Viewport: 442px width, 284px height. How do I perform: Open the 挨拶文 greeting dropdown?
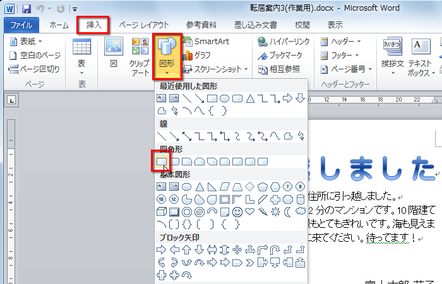coord(393,56)
